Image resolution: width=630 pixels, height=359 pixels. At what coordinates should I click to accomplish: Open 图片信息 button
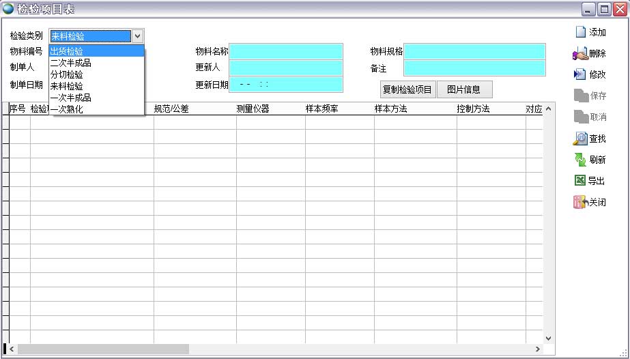(x=464, y=89)
